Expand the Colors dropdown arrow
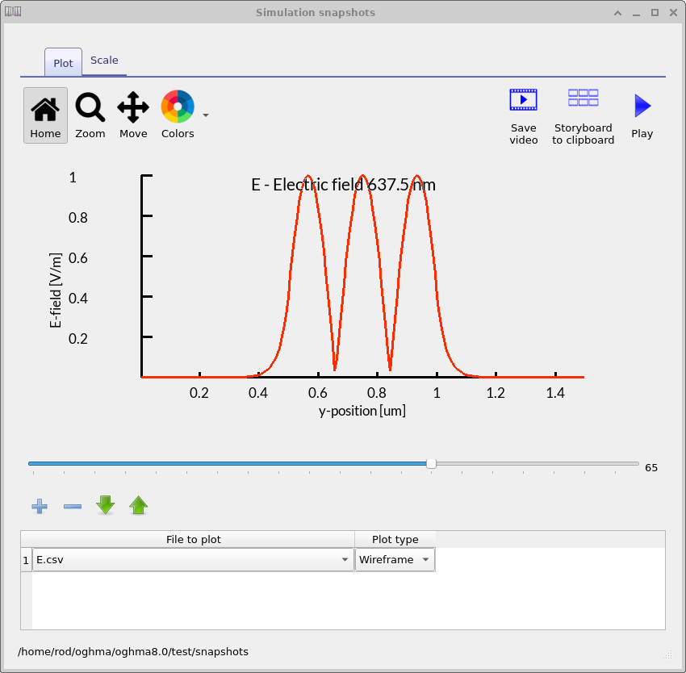This screenshot has height=673, width=686. (206, 115)
